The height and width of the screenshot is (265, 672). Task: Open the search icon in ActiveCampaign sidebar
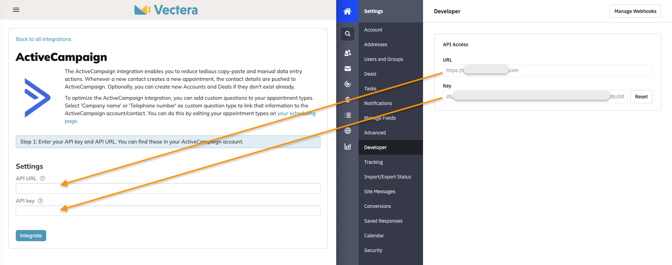pos(348,34)
